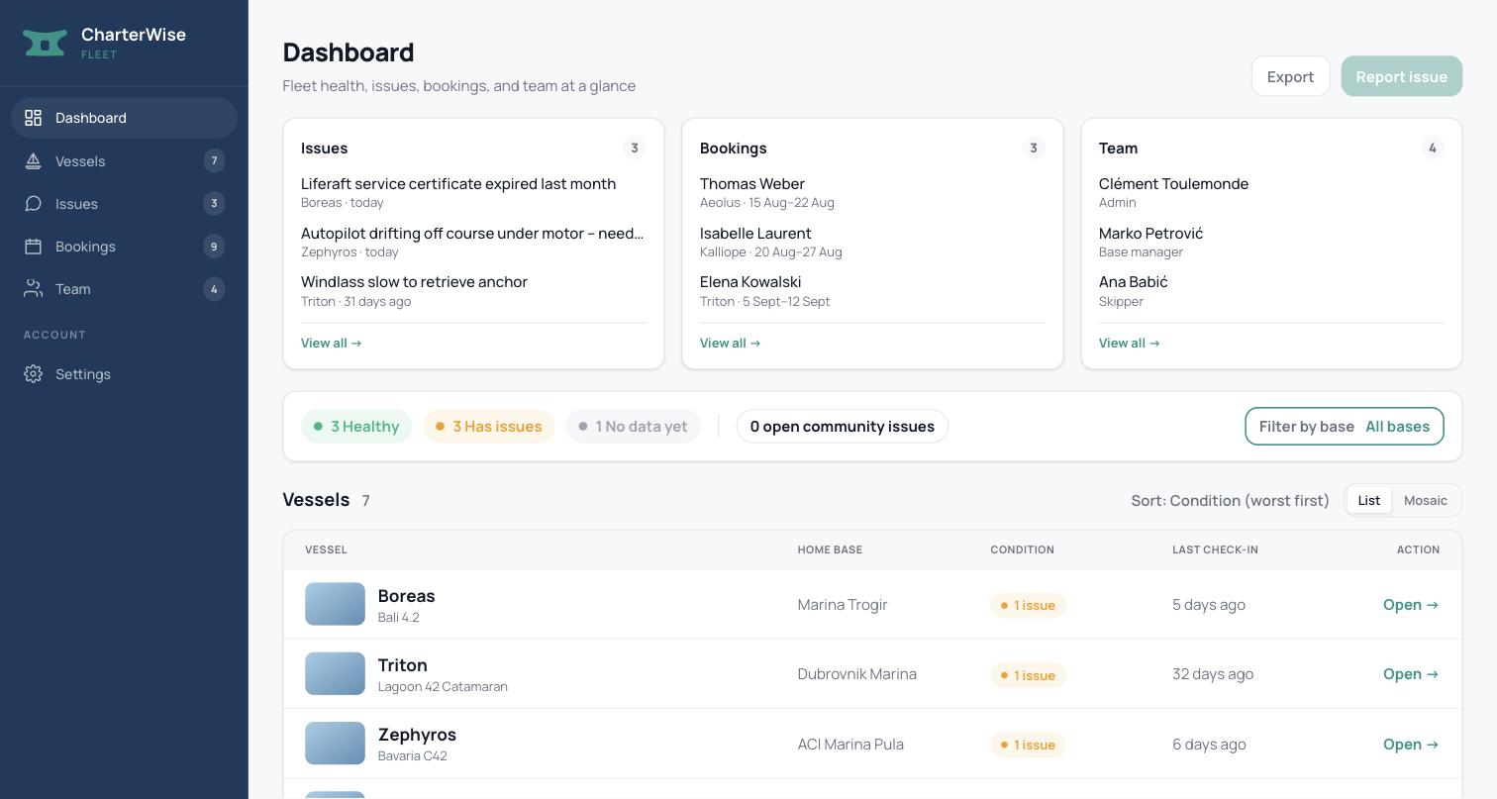Open Issues in the sidebar menu
Screen dimensions: 1497x799
(124, 203)
